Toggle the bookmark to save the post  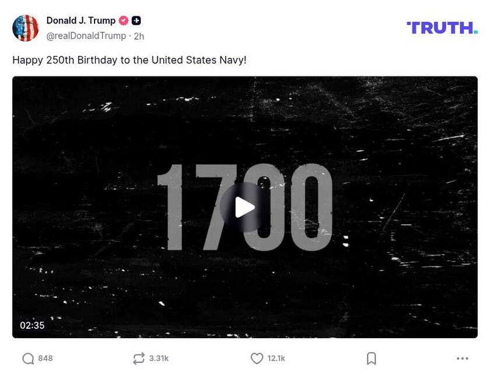coord(372,359)
